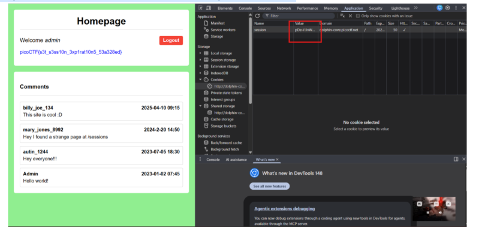Switch to the Elements tab

tap(225, 8)
